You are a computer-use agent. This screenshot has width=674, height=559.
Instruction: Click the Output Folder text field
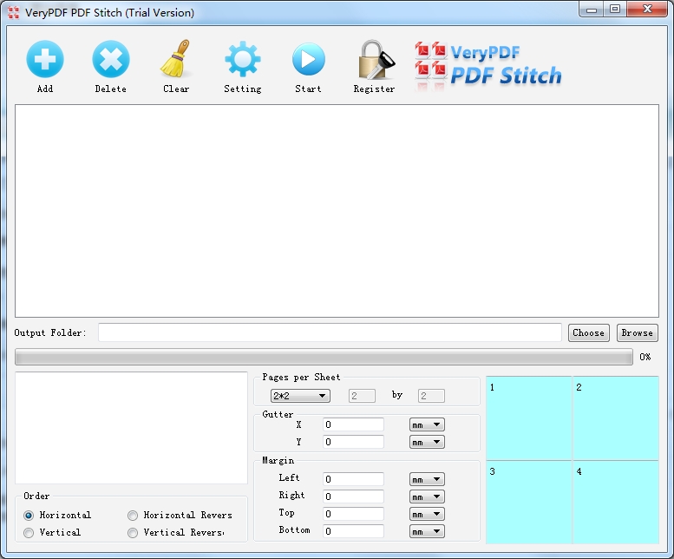coord(330,332)
